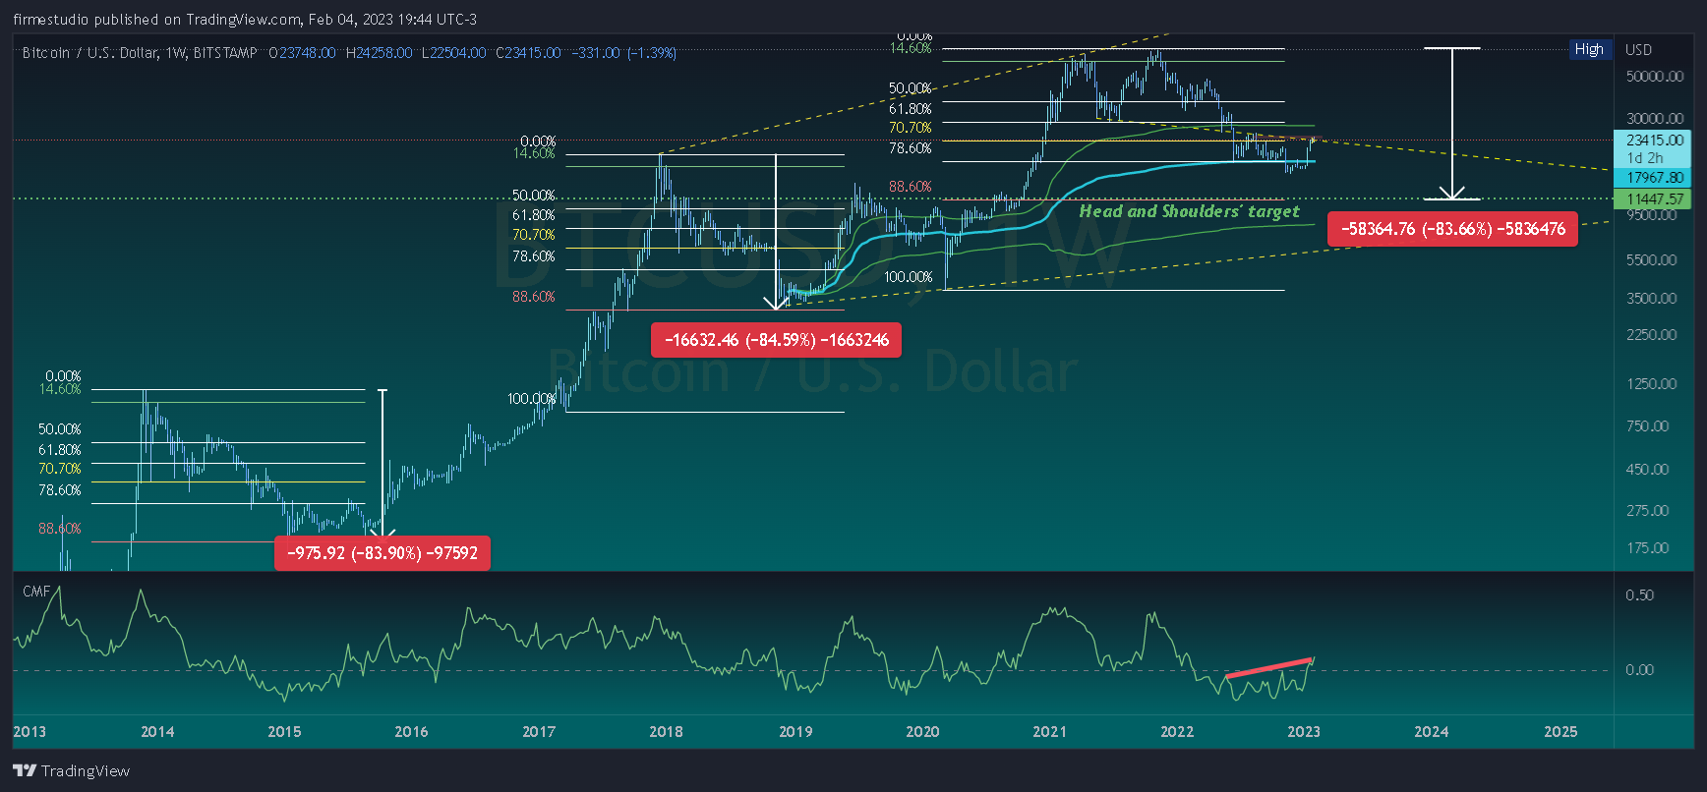Viewport: 1707px width, 792px height.
Task: Click the 2013 time axis label
Action: click(x=29, y=731)
